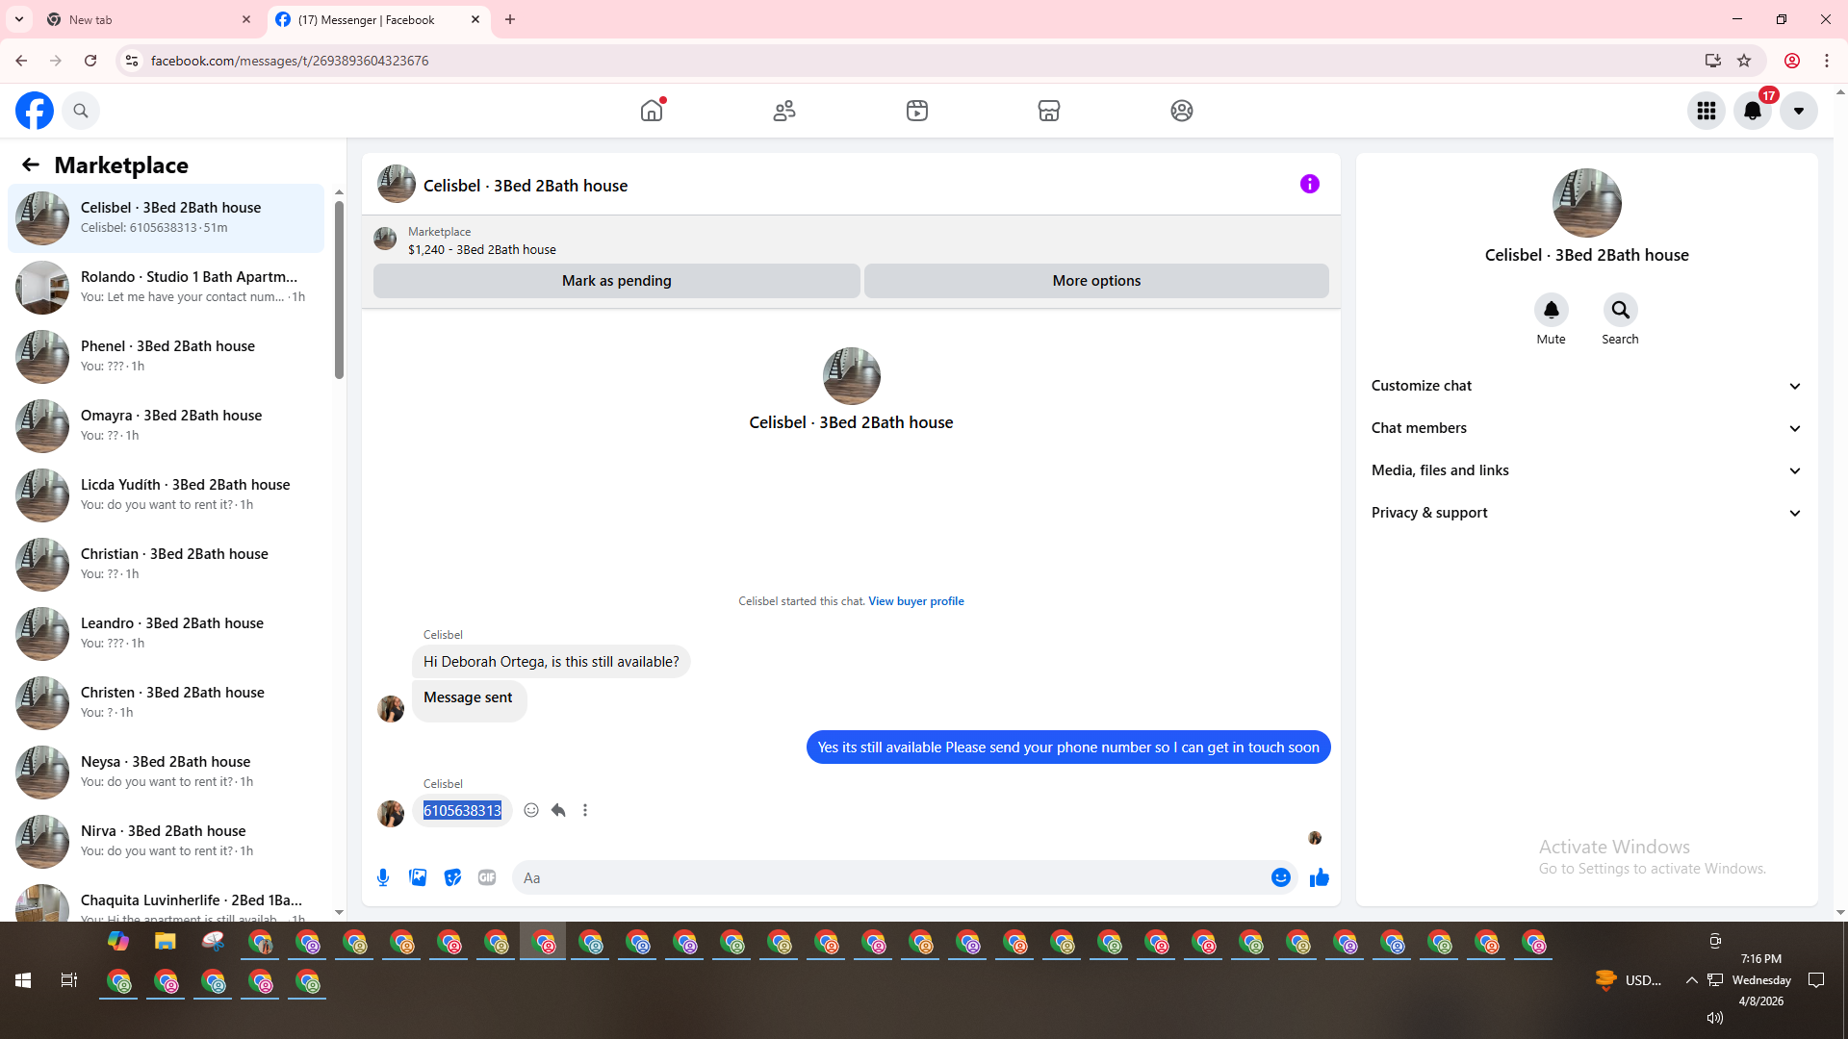Viewport: 1848px width, 1039px height.
Task: Click the voice clip microphone icon
Action: [383, 877]
